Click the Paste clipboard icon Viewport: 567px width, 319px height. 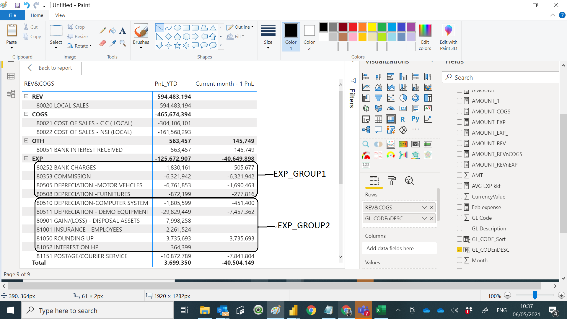point(12,31)
